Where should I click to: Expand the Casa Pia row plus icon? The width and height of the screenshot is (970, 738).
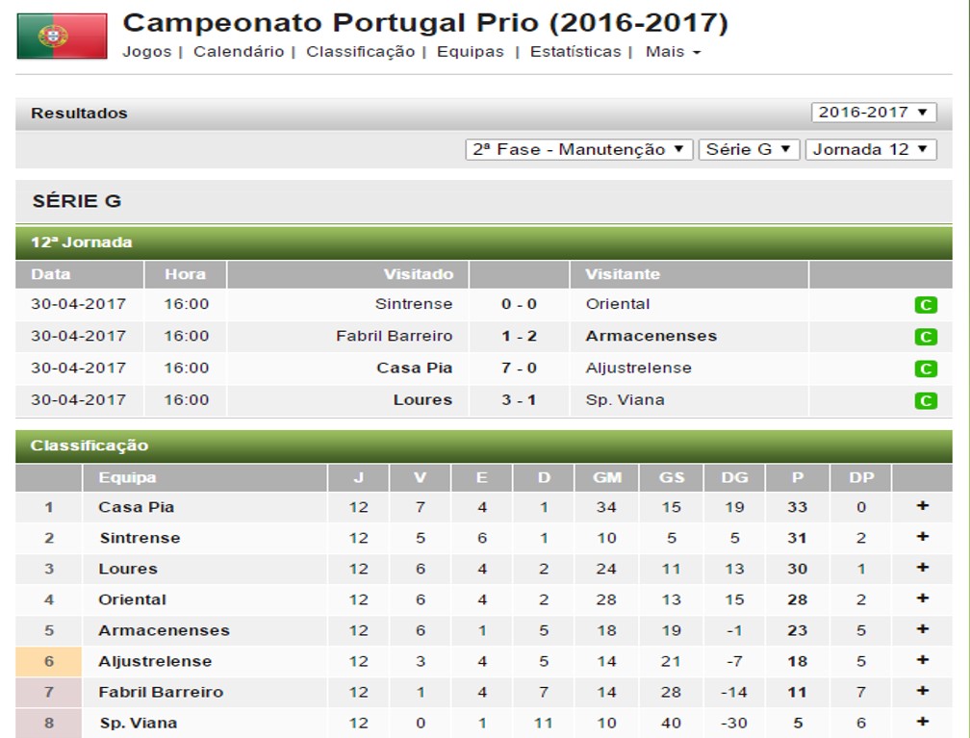[x=922, y=506]
